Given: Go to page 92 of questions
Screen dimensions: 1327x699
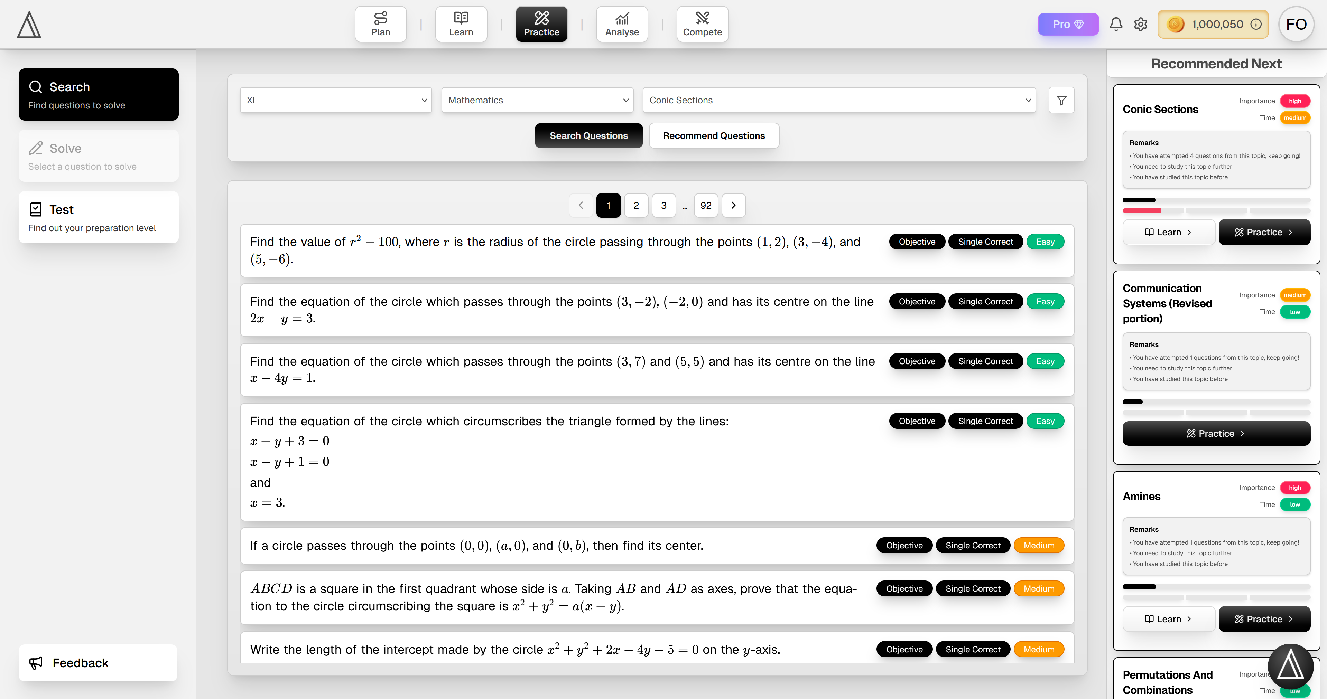Looking at the screenshot, I should pos(706,205).
